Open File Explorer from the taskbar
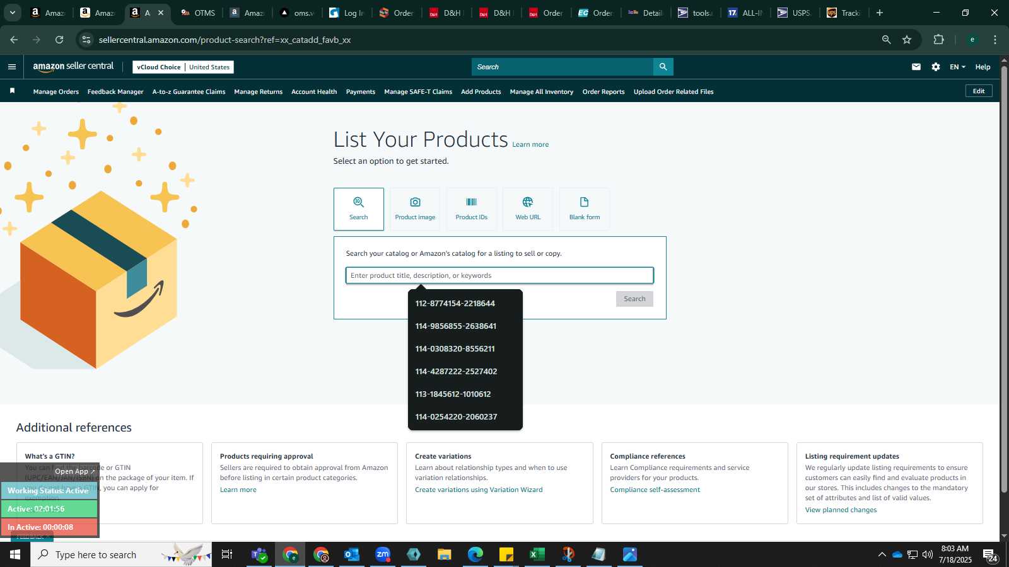This screenshot has height=567, width=1009. 445,554
